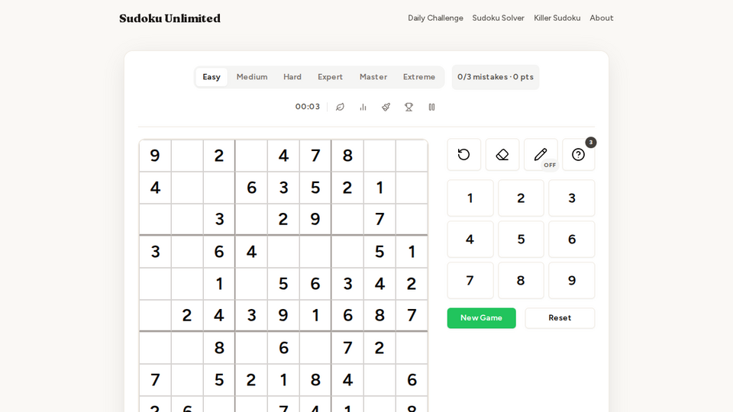Toggle pencil notes mode on

pos(541,155)
